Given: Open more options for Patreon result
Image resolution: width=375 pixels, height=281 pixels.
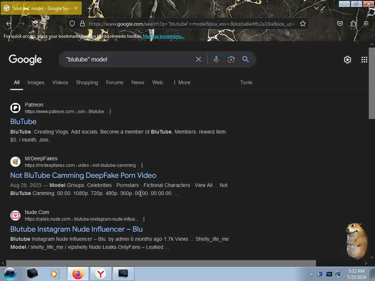Looking at the screenshot, I should (110, 112).
